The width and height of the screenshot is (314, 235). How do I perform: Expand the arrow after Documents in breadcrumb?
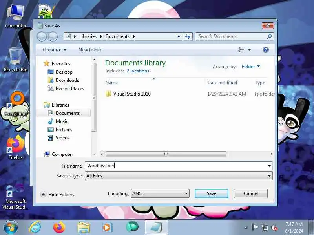click(x=134, y=36)
